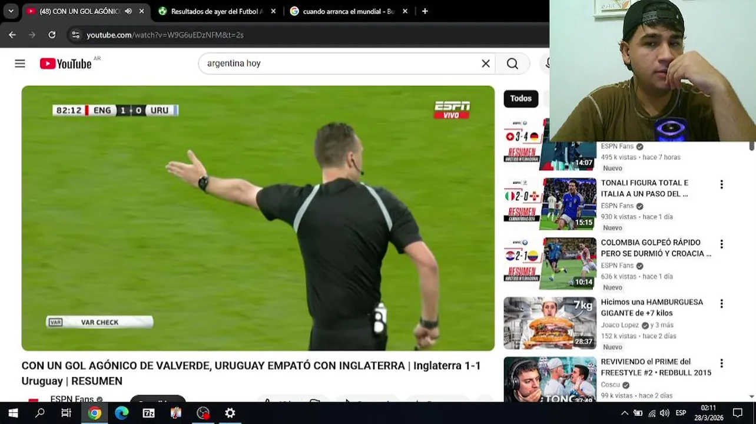Open the 3-4 match thumbnail with 14:07

550,145
